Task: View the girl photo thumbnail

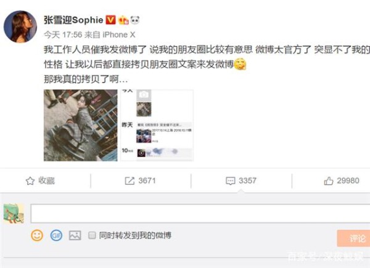Action: click(x=80, y=125)
